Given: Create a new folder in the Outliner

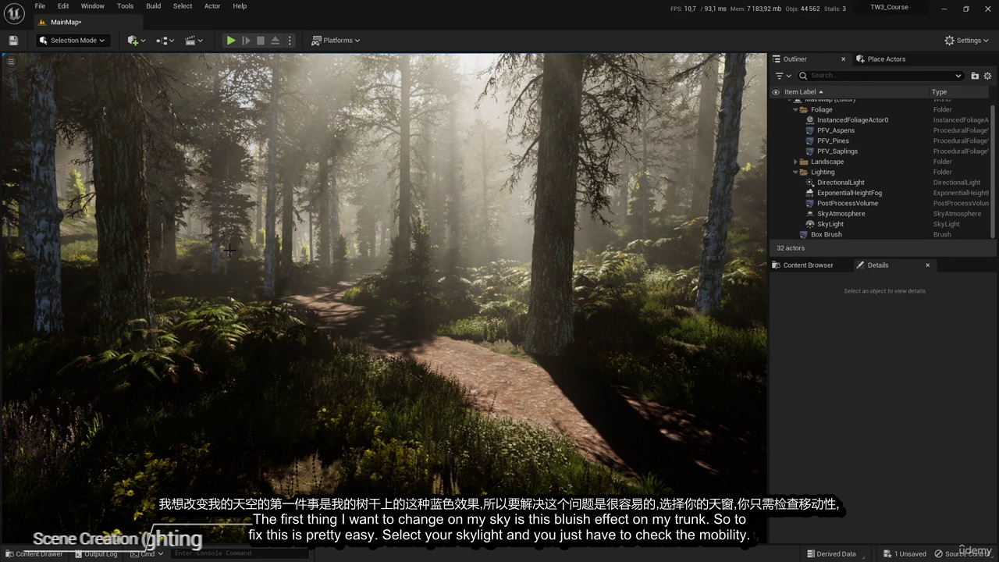Looking at the screenshot, I should click(x=975, y=76).
